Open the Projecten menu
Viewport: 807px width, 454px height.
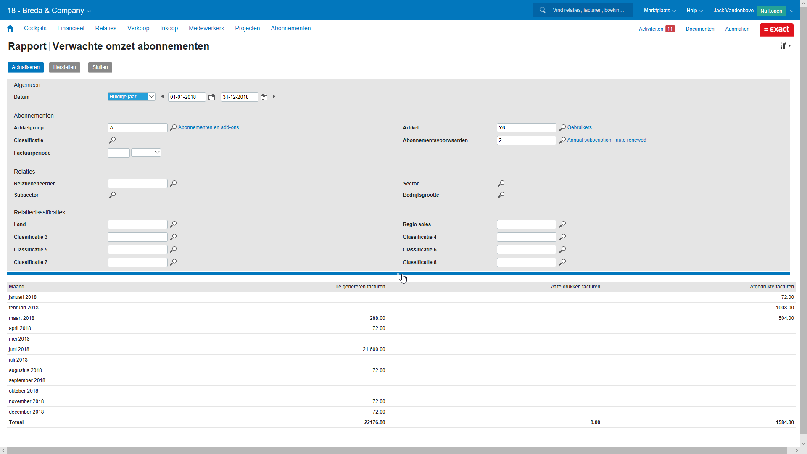248,28
